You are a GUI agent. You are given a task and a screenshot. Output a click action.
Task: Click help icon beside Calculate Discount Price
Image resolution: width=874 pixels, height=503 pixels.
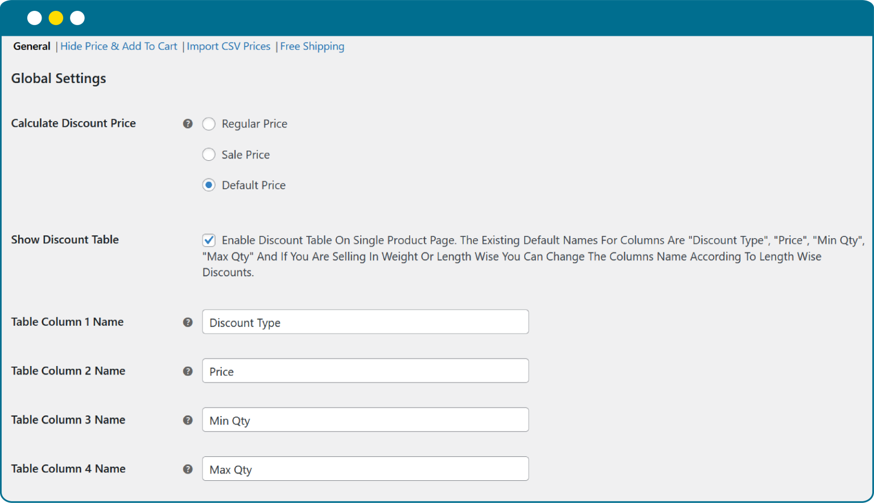pos(188,124)
